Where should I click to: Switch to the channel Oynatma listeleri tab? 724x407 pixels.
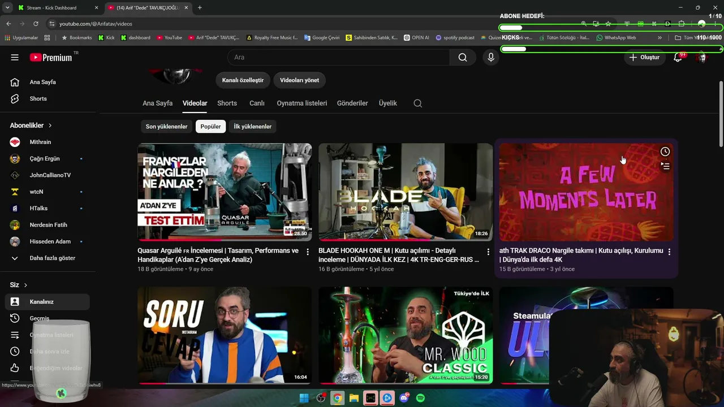click(301, 103)
